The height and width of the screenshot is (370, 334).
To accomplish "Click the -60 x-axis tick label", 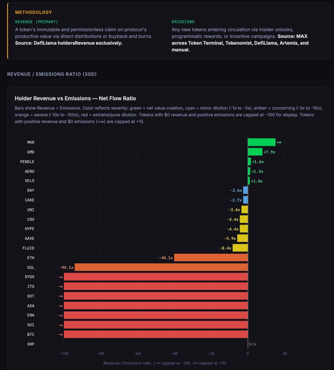I will tap(137, 354).
